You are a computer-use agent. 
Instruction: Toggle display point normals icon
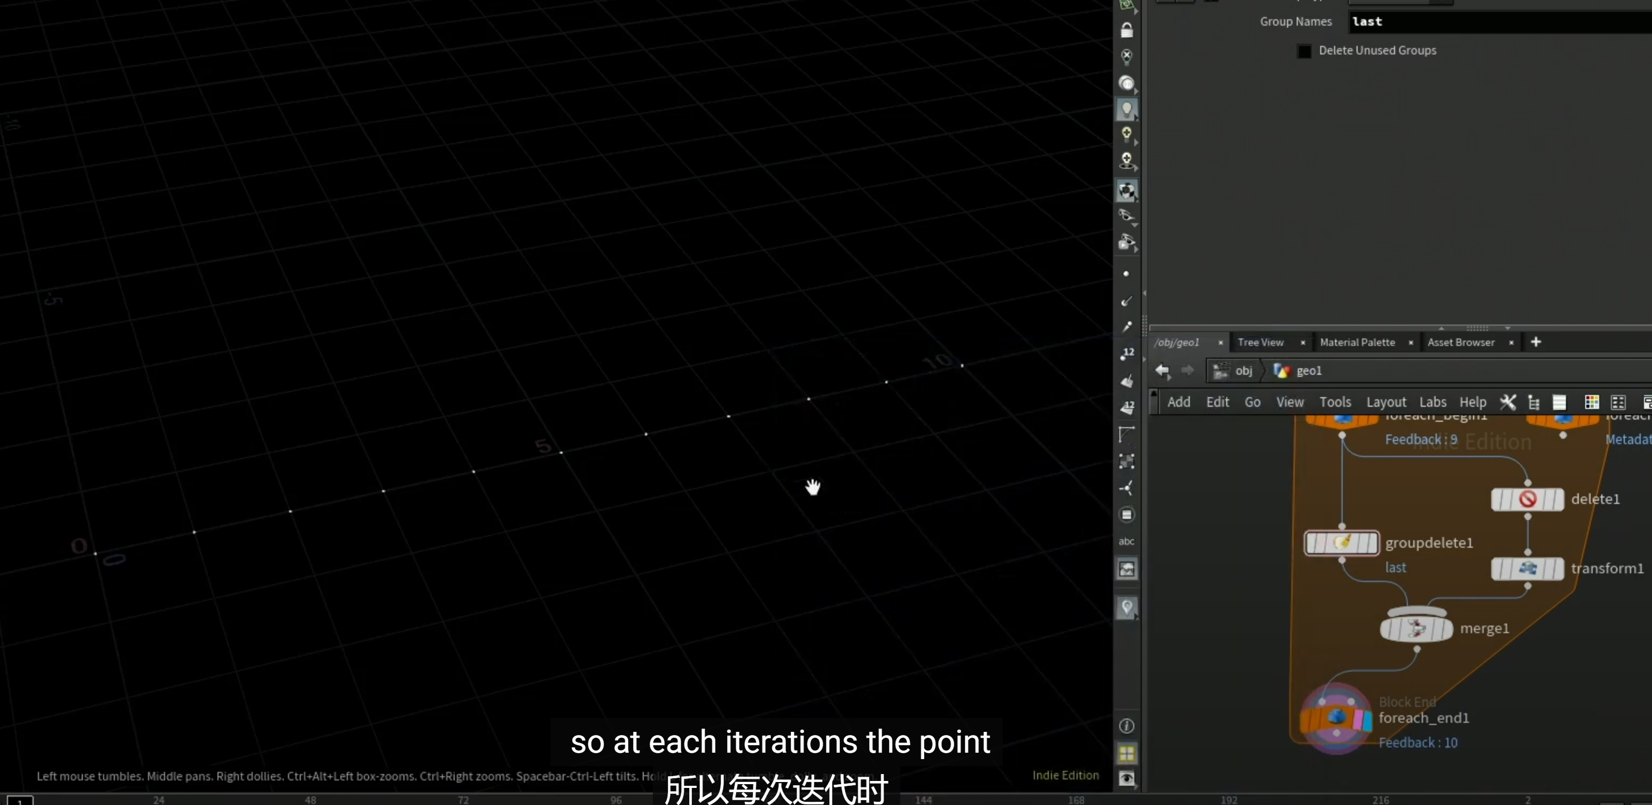[1127, 301]
